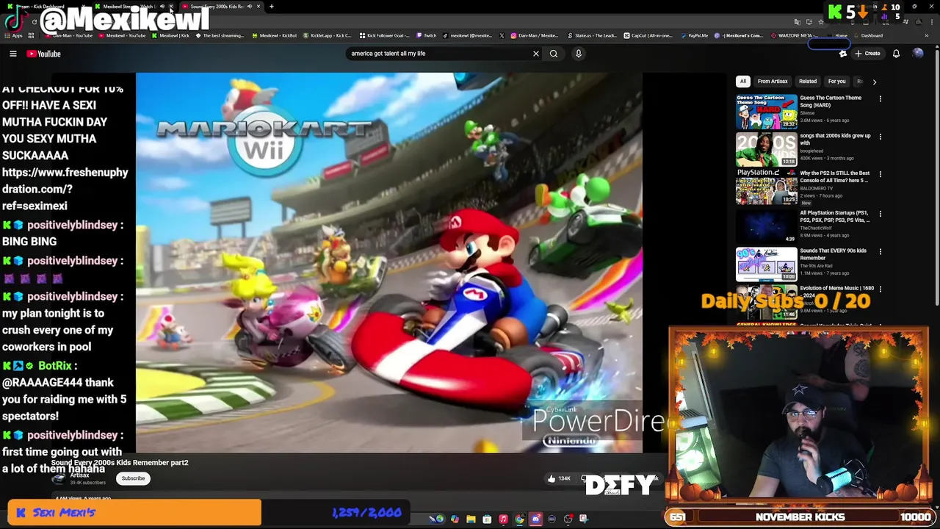Open the Kicklet.app bookmark
Screen dimensions: 940x529
click(x=327, y=35)
